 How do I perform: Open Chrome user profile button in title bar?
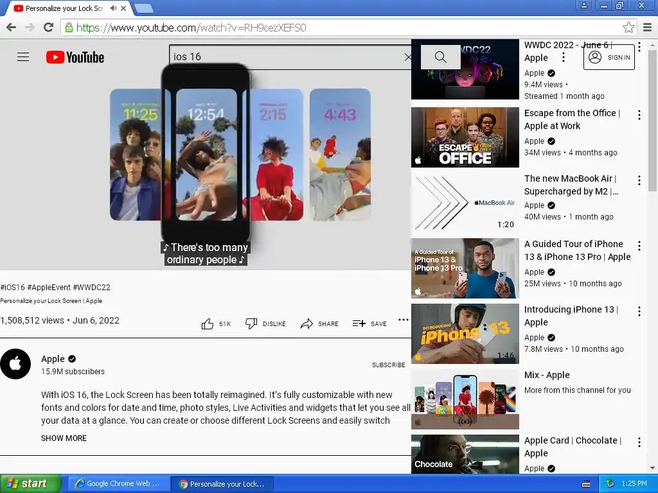[x=583, y=5]
